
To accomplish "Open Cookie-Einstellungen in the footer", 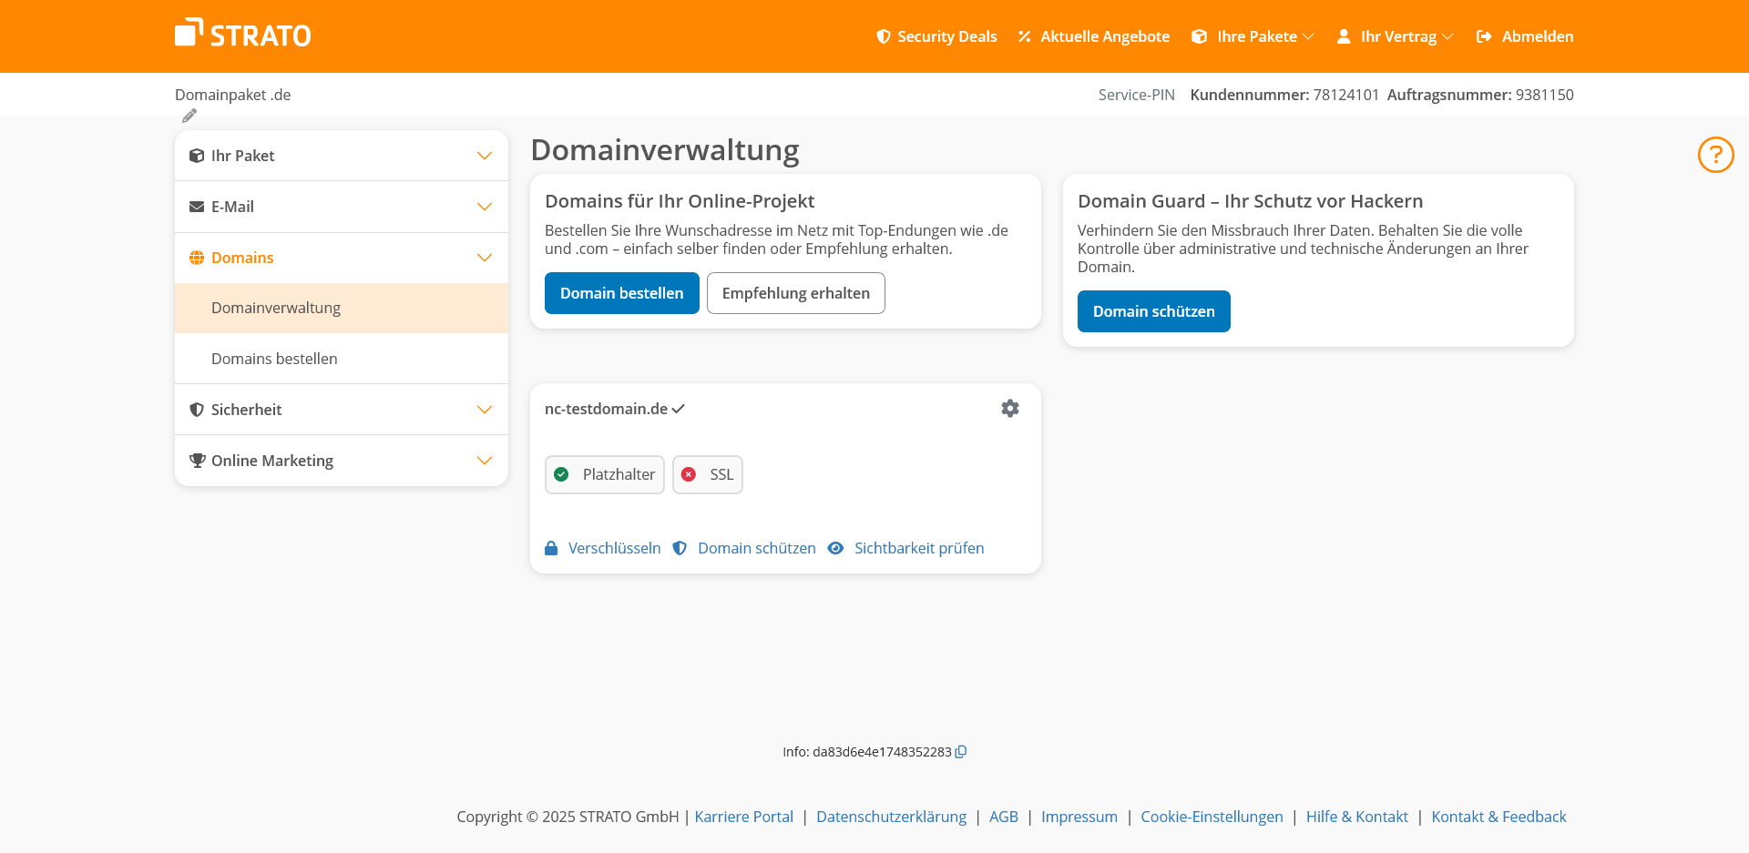I will pos(1212,817).
